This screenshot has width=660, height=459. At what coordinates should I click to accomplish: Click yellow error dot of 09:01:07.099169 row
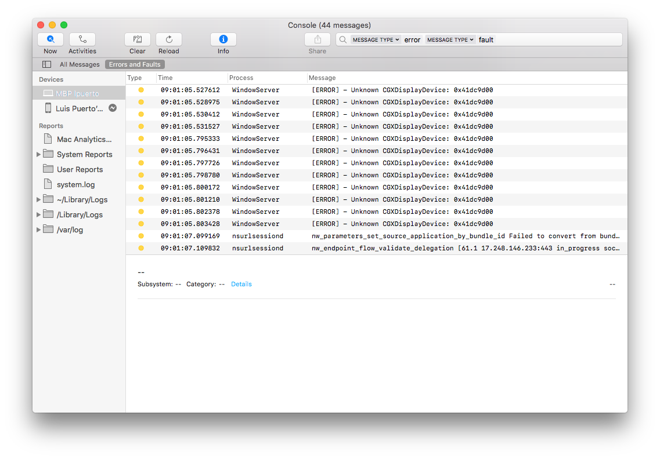tap(141, 236)
